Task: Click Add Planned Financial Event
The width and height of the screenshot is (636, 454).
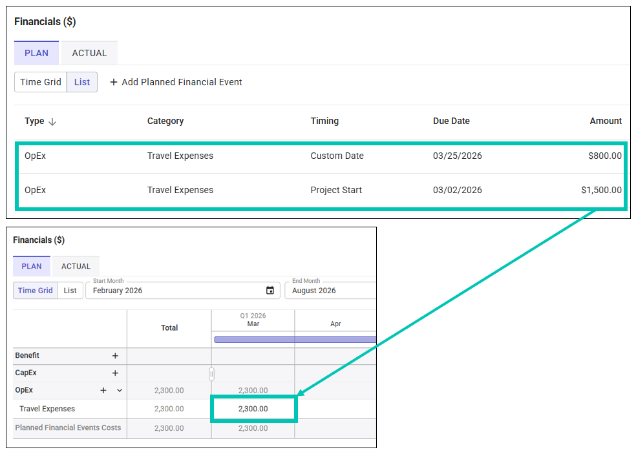Action: [176, 82]
